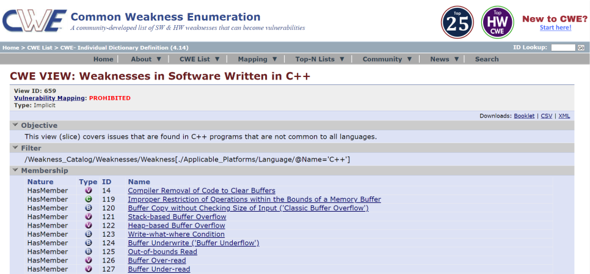Go to Home in the navigation bar
The width and height of the screenshot is (590, 274).
(103, 59)
